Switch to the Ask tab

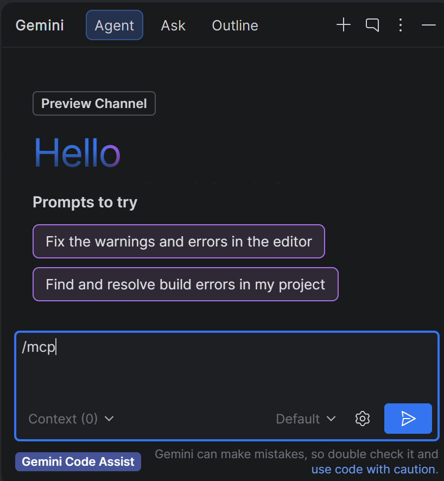pos(173,26)
